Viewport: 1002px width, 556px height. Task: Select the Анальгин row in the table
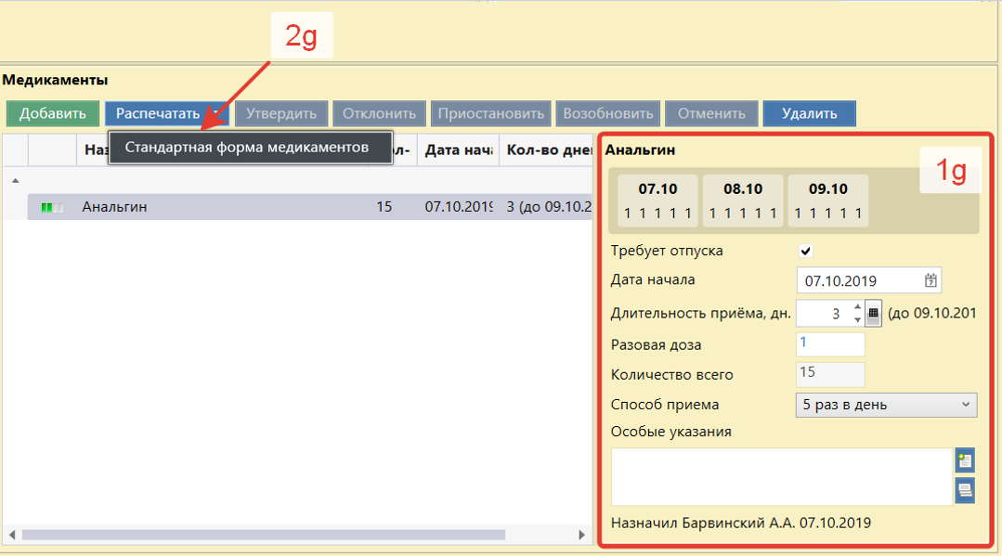tap(232, 207)
